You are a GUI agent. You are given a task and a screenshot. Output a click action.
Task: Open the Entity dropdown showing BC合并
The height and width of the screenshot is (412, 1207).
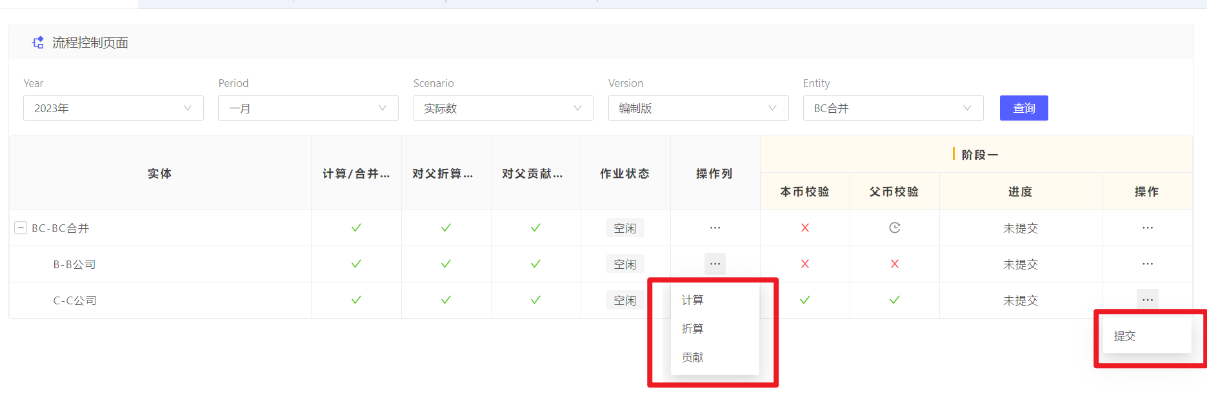coord(892,108)
